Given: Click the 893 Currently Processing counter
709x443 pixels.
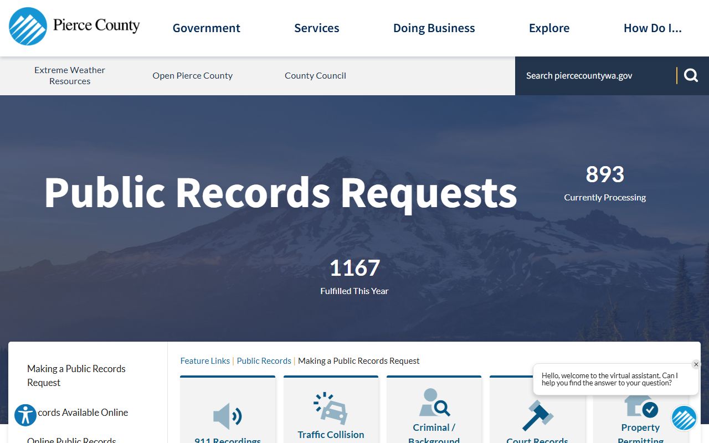Looking at the screenshot, I should (605, 183).
